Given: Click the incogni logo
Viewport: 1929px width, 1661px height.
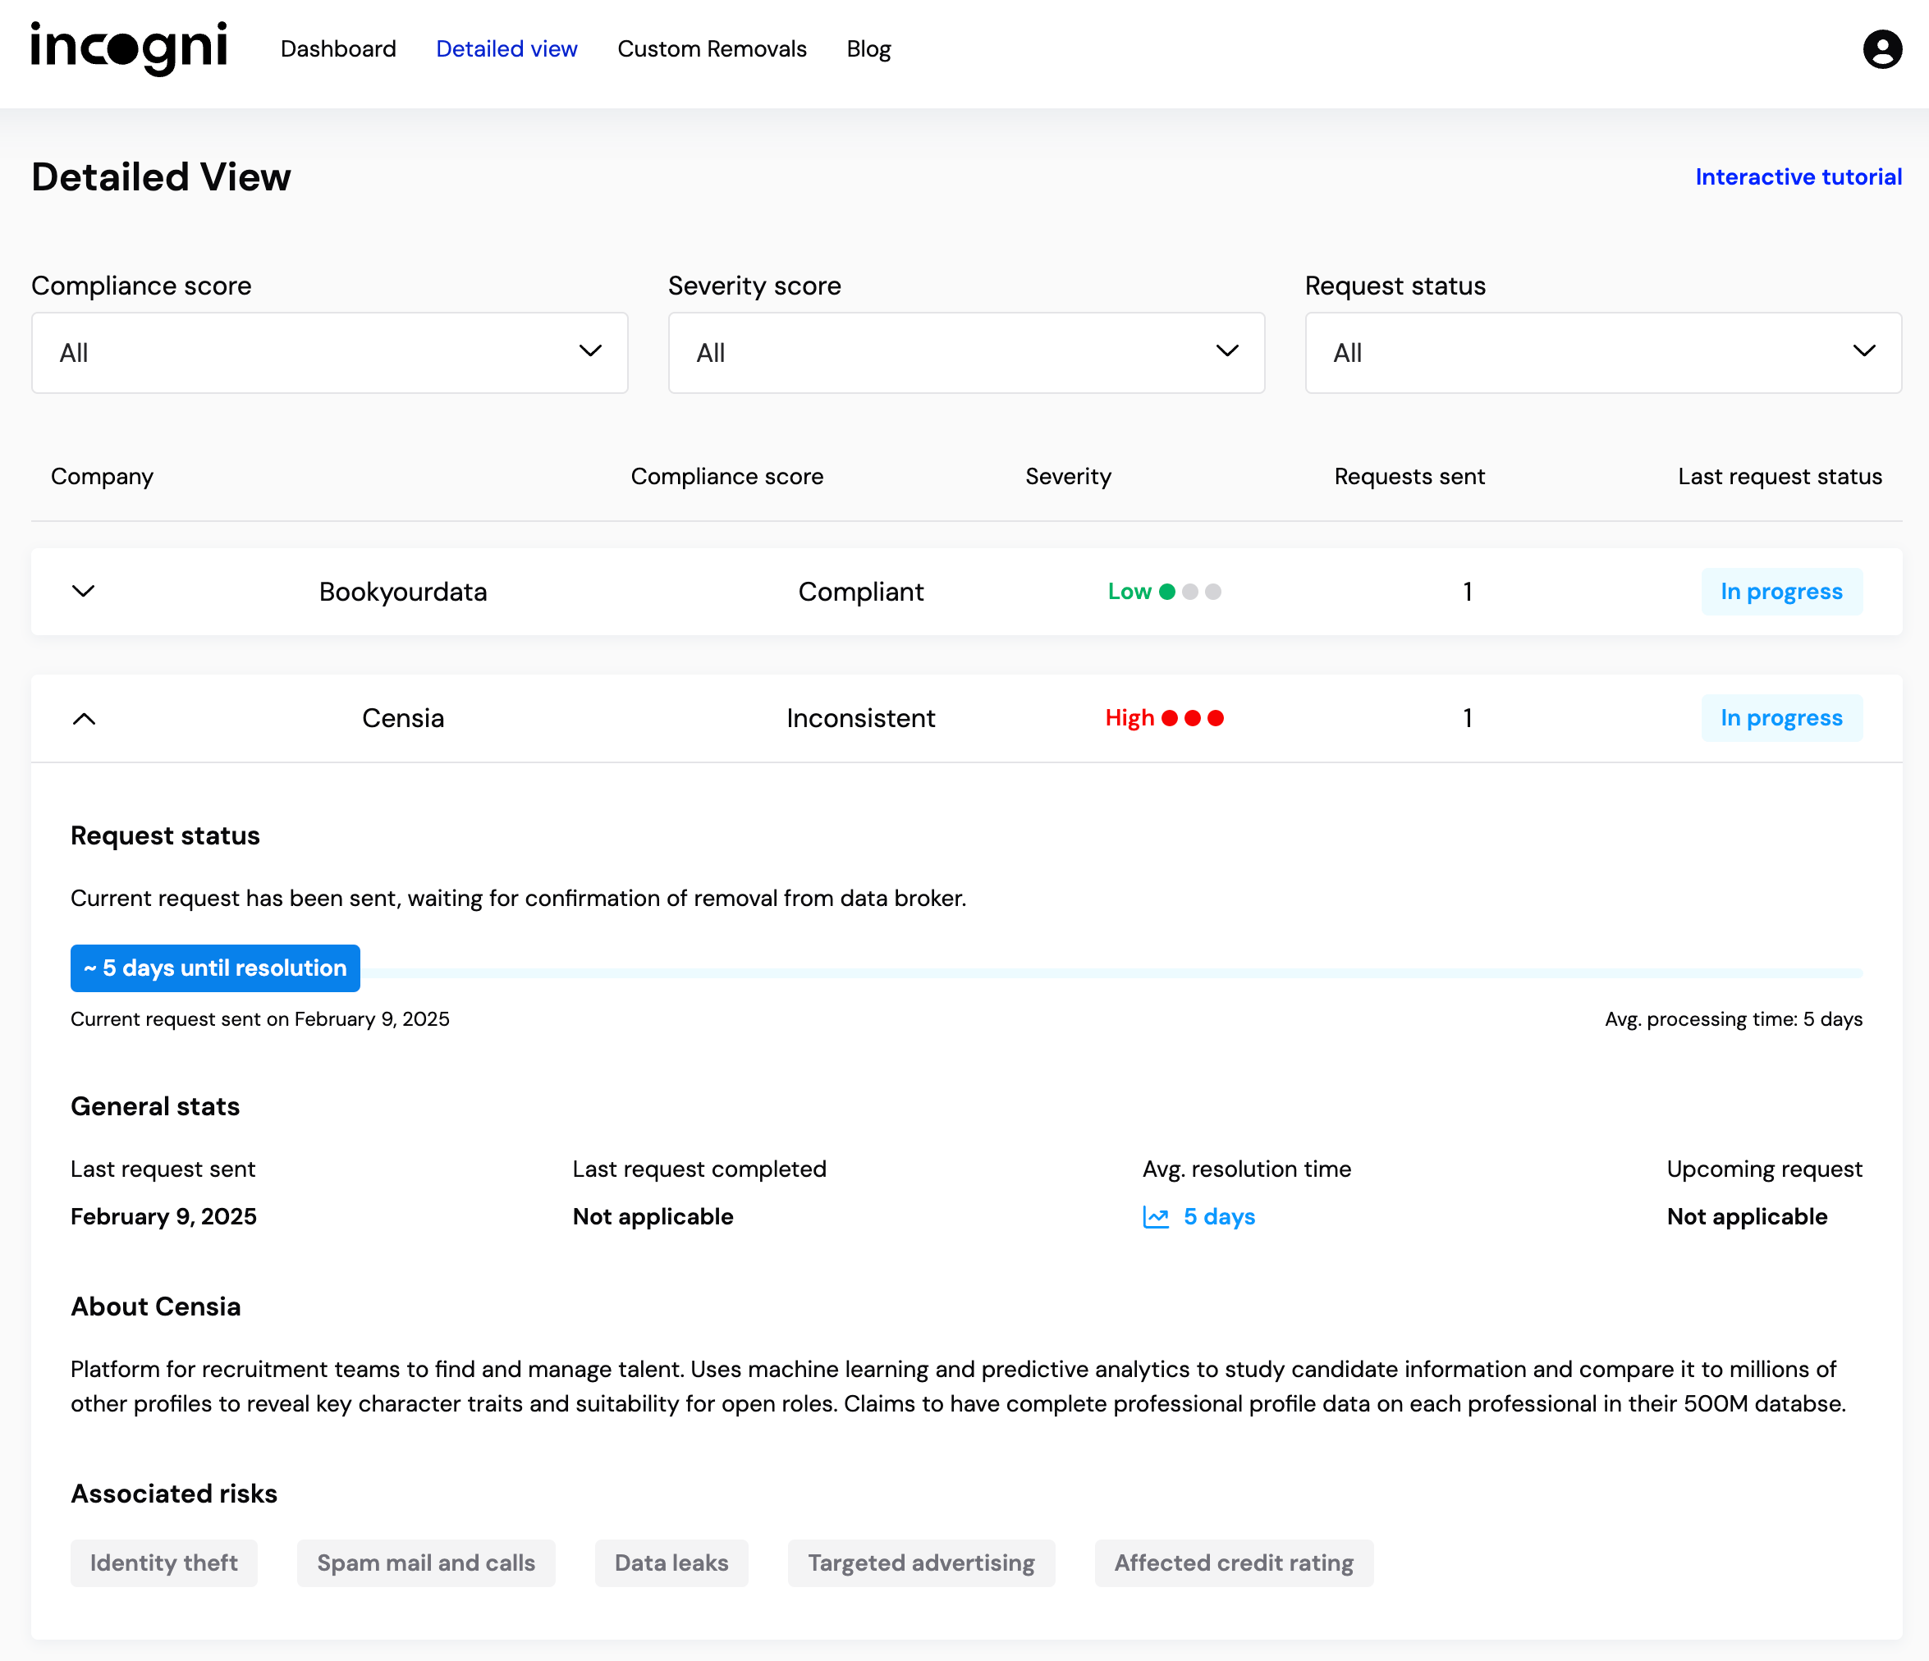Looking at the screenshot, I should [x=129, y=48].
